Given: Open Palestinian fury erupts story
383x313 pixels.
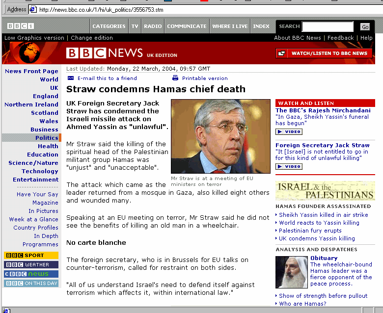Looking at the screenshot, I should pos(310,231).
